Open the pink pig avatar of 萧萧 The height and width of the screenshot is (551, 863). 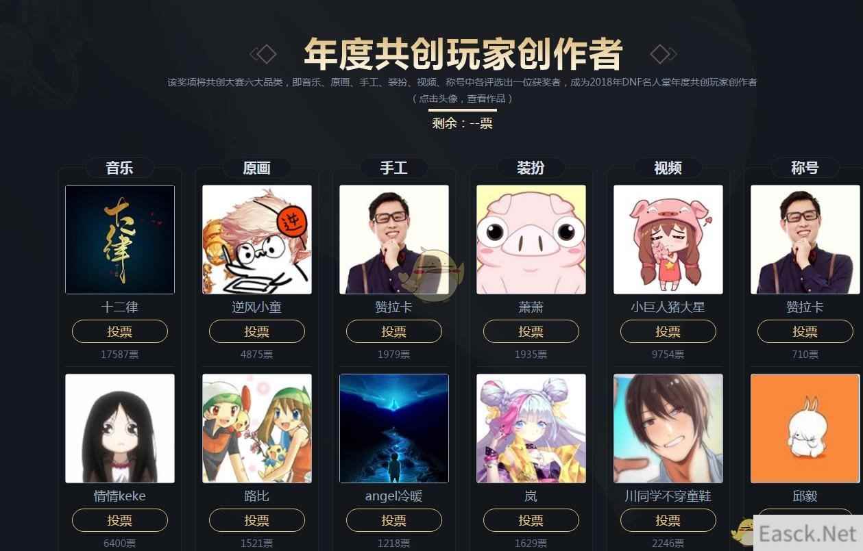click(531, 240)
